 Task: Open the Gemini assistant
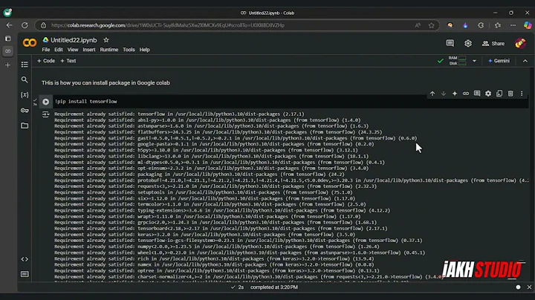(x=499, y=61)
